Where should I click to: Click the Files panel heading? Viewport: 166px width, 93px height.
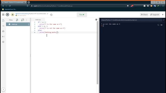click(11, 20)
